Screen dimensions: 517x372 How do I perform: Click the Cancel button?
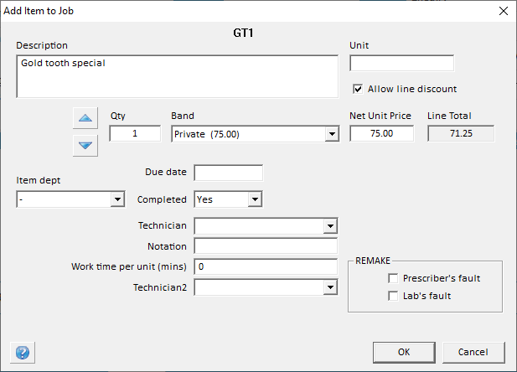473,351
